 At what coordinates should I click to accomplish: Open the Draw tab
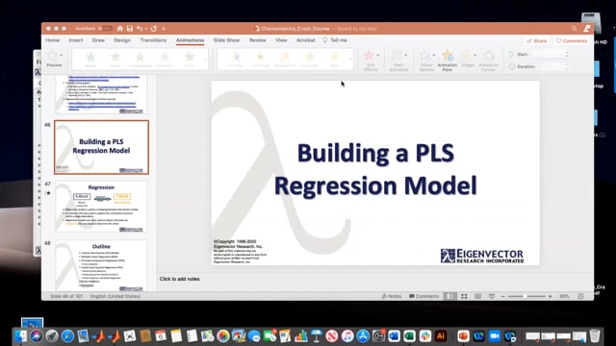coord(98,40)
